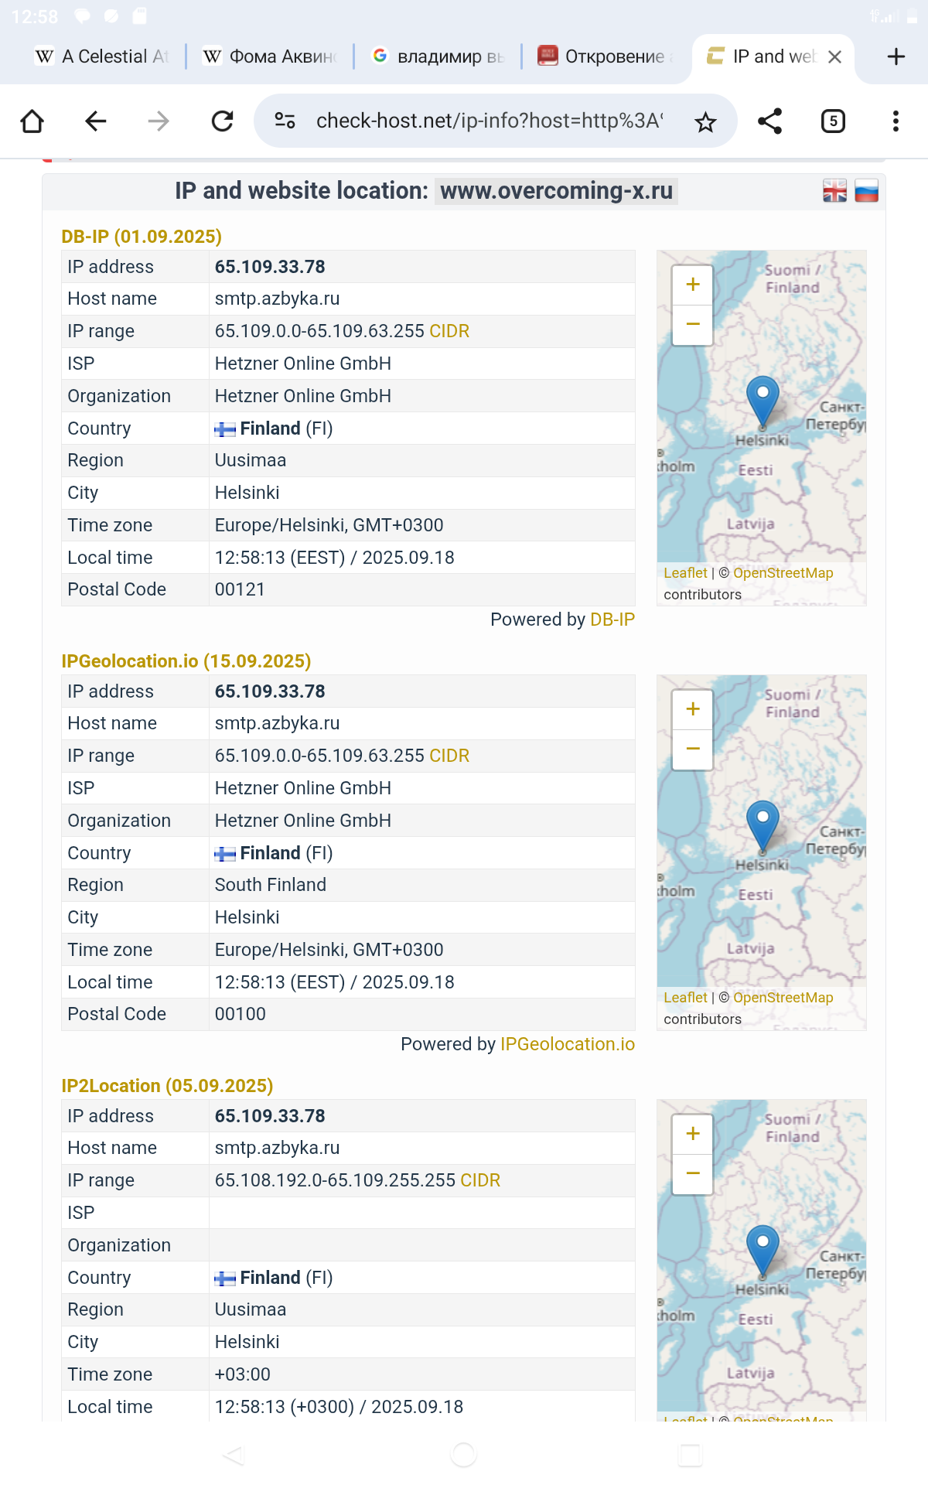Open CIDR link in IP2Location range row

click(x=480, y=1180)
